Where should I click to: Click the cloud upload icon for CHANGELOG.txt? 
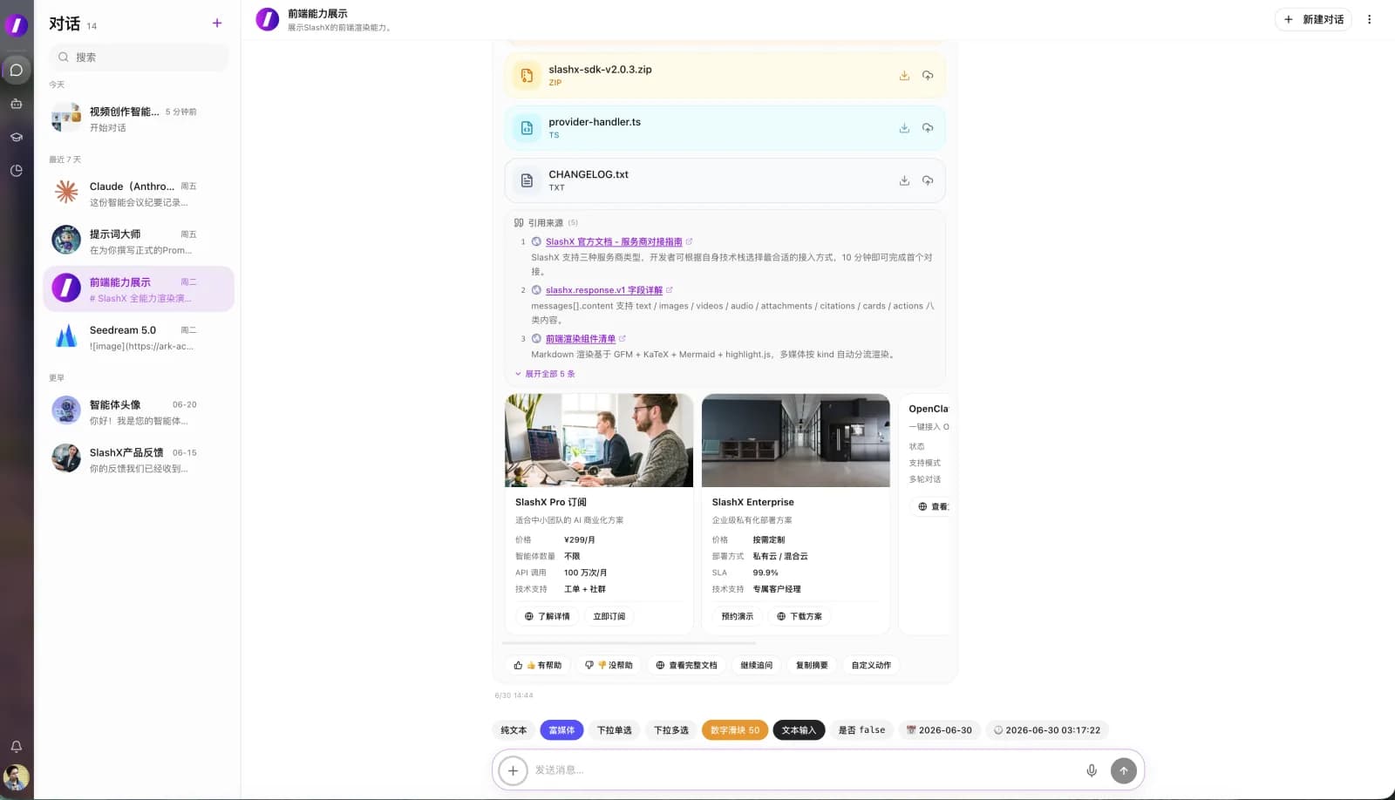(x=928, y=180)
